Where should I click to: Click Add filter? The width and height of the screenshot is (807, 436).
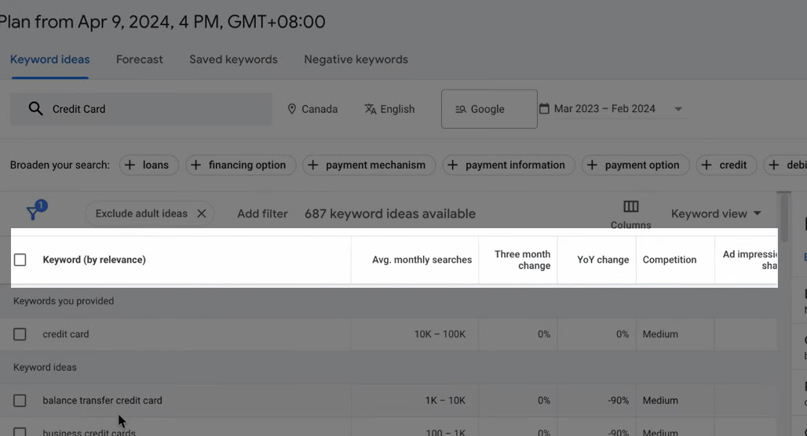click(262, 213)
